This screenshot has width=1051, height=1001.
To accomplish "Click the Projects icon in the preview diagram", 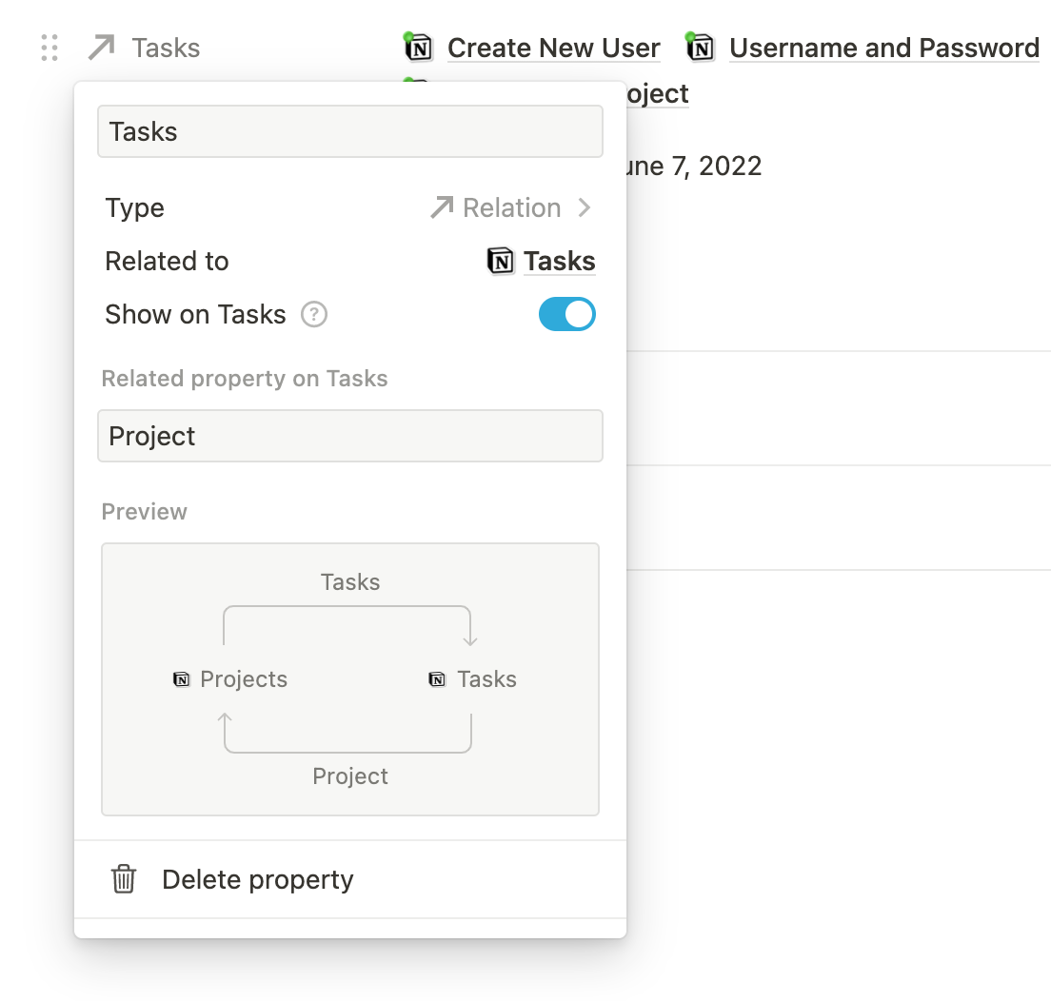I will coord(181,679).
